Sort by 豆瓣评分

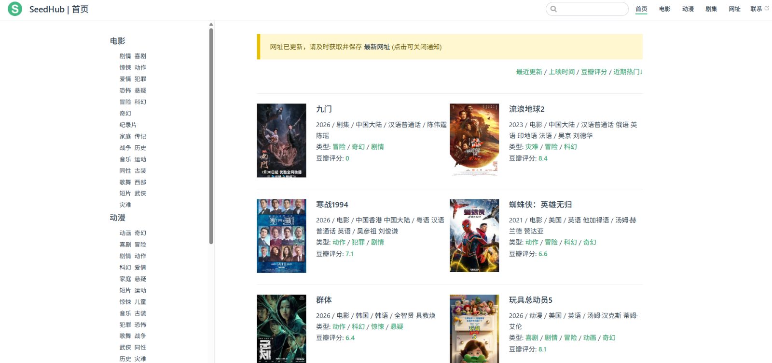point(594,72)
